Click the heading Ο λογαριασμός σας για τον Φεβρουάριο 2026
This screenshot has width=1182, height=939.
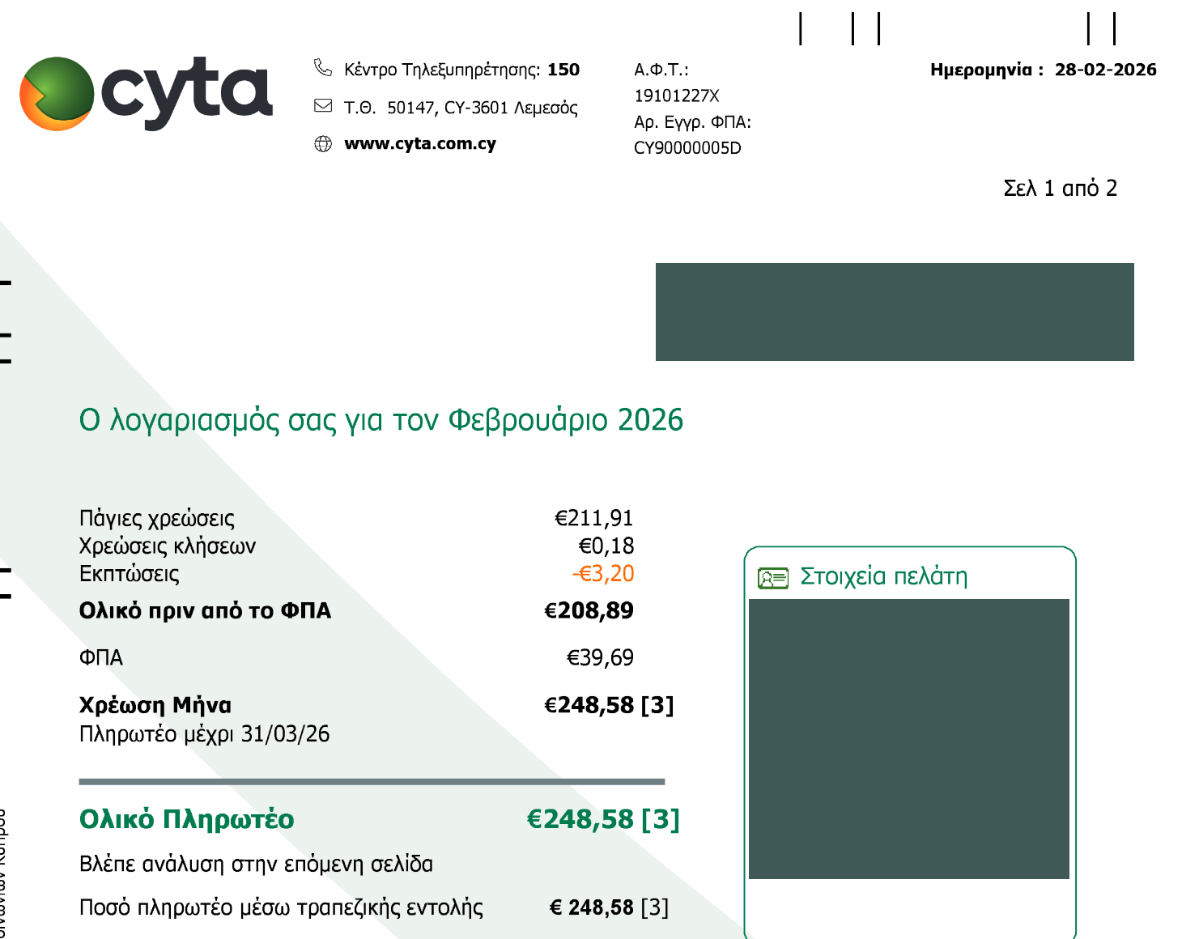tap(381, 420)
